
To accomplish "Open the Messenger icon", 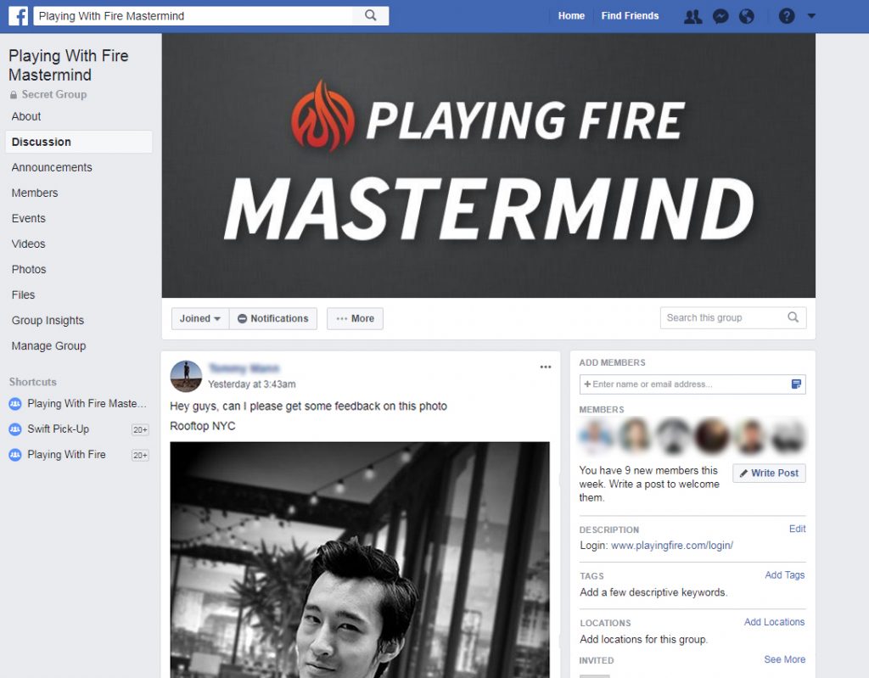I will point(720,16).
